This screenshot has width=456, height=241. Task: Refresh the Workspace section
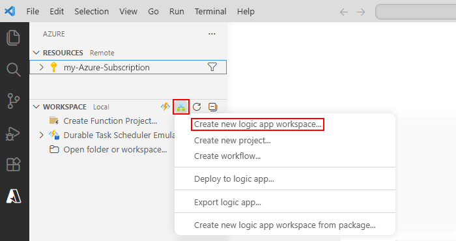pyautogui.click(x=197, y=107)
